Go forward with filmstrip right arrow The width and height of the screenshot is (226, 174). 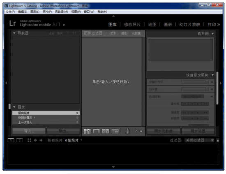[41, 140]
